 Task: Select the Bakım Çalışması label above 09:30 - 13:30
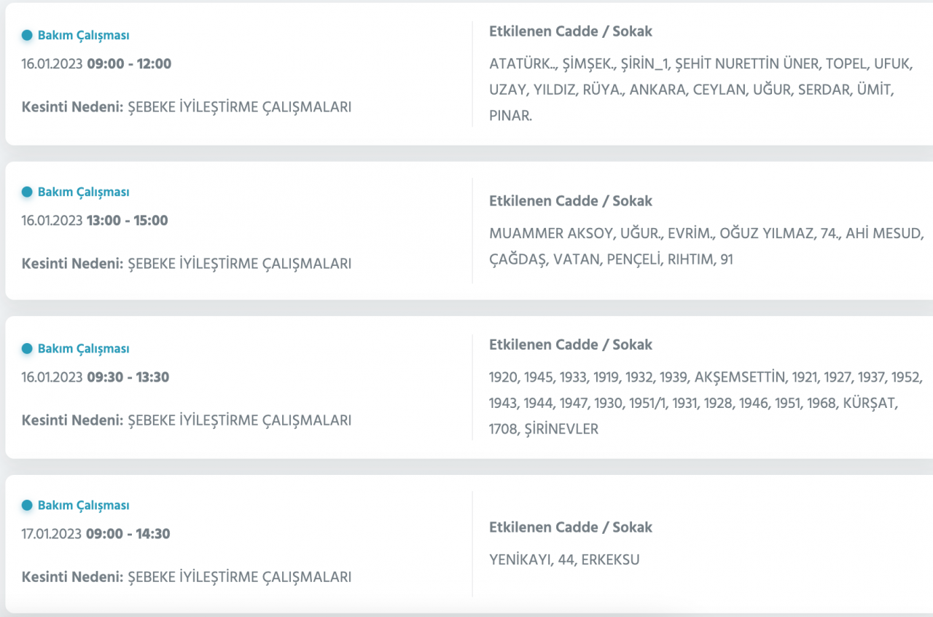[83, 349]
